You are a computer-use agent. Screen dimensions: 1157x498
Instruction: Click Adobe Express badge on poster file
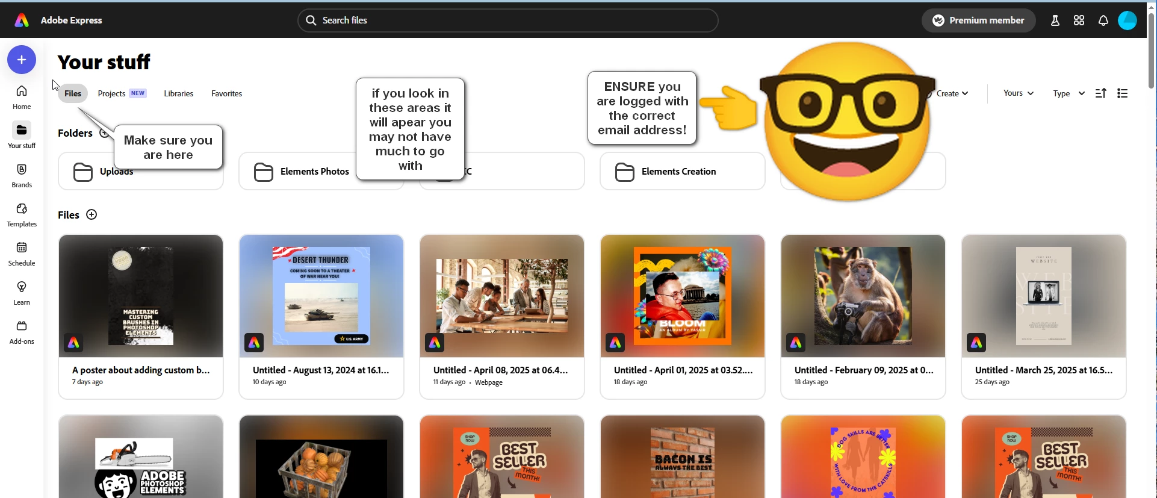tap(73, 343)
